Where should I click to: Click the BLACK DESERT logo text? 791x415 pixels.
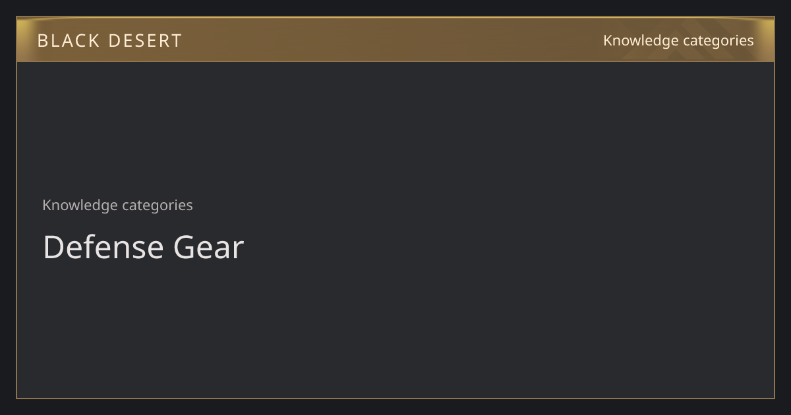(109, 41)
